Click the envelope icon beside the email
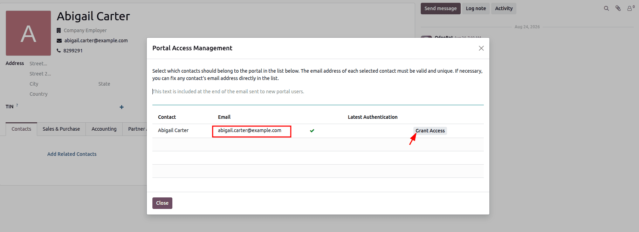Viewport: 639px width, 232px height. tap(59, 41)
